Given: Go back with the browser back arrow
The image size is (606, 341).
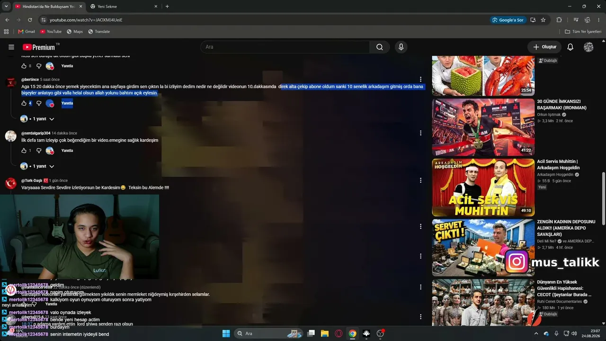Looking at the screenshot, I should pyautogui.click(x=7, y=20).
